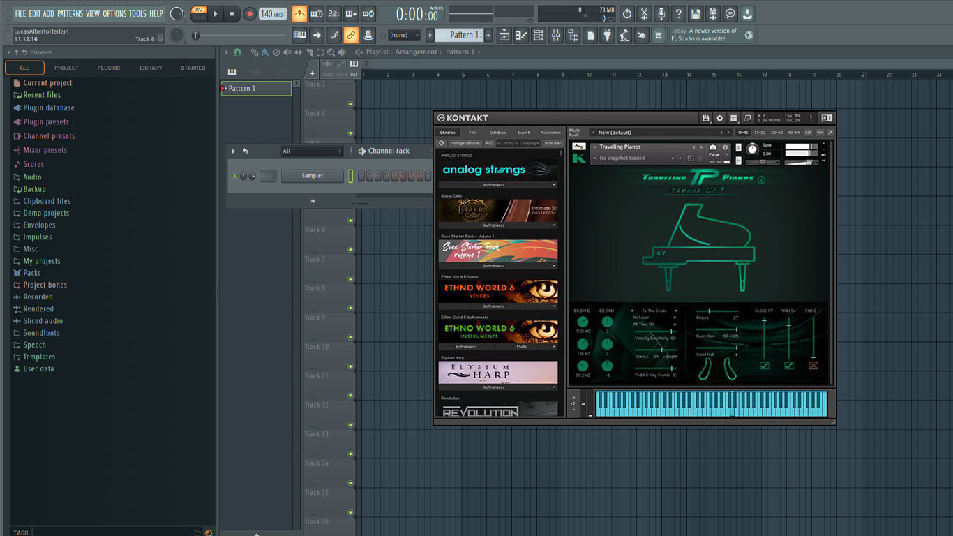Screen dimensions: 953x536
Task: Open the plugin picker plug icon
Action: click(x=607, y=35)
